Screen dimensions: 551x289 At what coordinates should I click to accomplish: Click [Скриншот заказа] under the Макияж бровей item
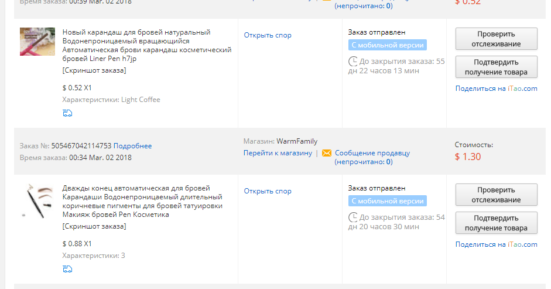[94, 226]
